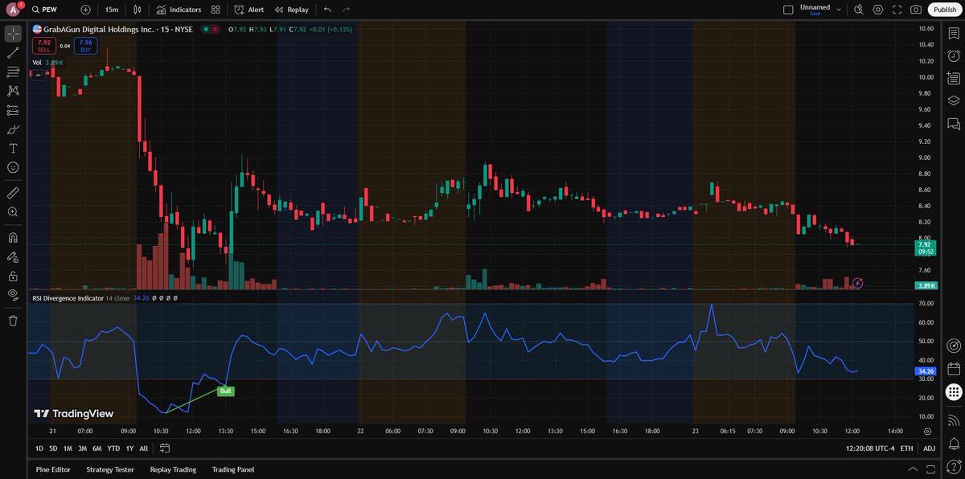Image resolution: width=965 pixels, height=479 pixels.
Task: Enter fullscreen mode
Action: pyautogui.click(x=897, y=10)
